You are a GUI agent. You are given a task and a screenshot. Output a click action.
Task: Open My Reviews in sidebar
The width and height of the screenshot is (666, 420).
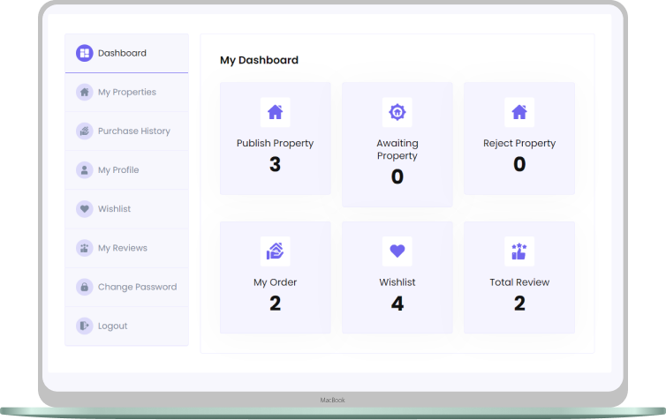tap(126, 248)
